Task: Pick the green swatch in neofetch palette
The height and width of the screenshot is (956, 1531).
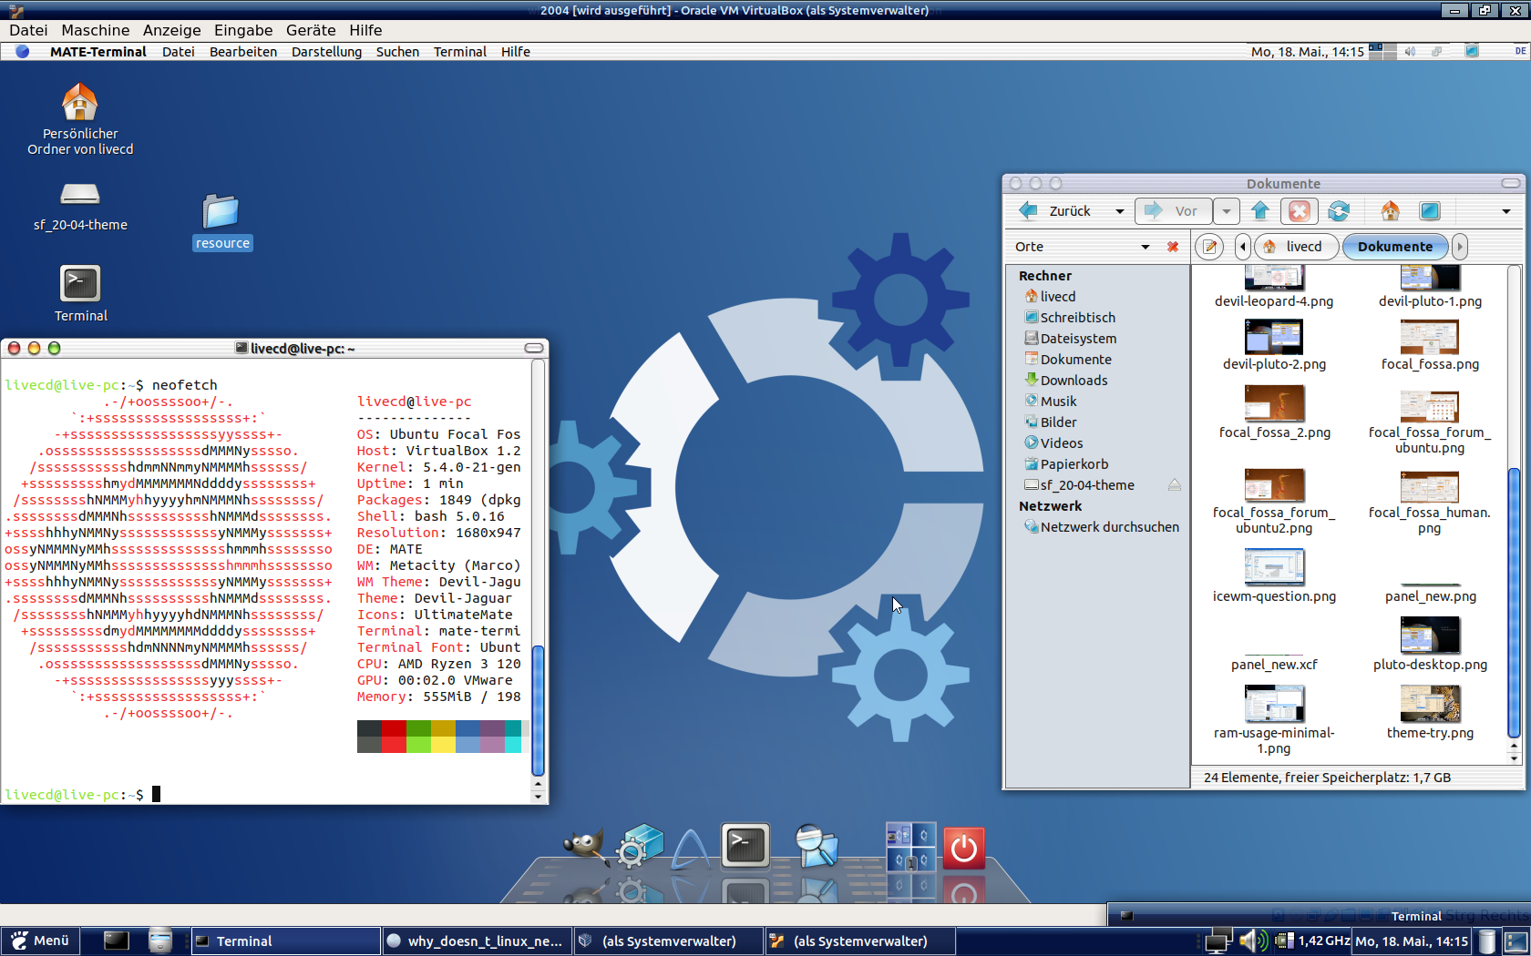Action: [418, 737]
